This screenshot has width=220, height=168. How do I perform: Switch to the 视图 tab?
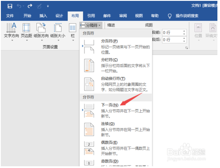click(x=139, y=16)
